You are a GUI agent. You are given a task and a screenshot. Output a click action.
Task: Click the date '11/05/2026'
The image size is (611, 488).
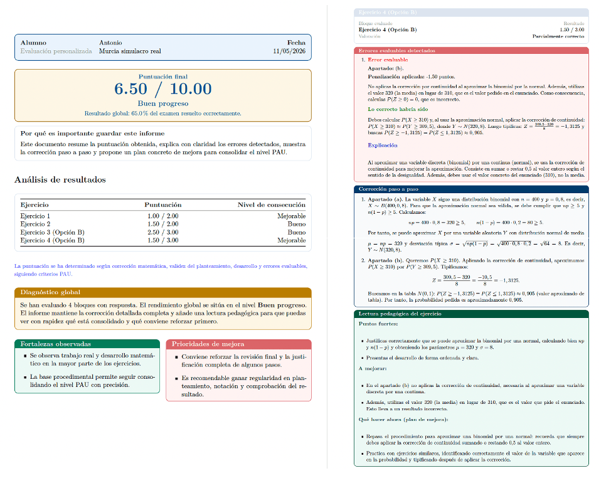[289, 51]
